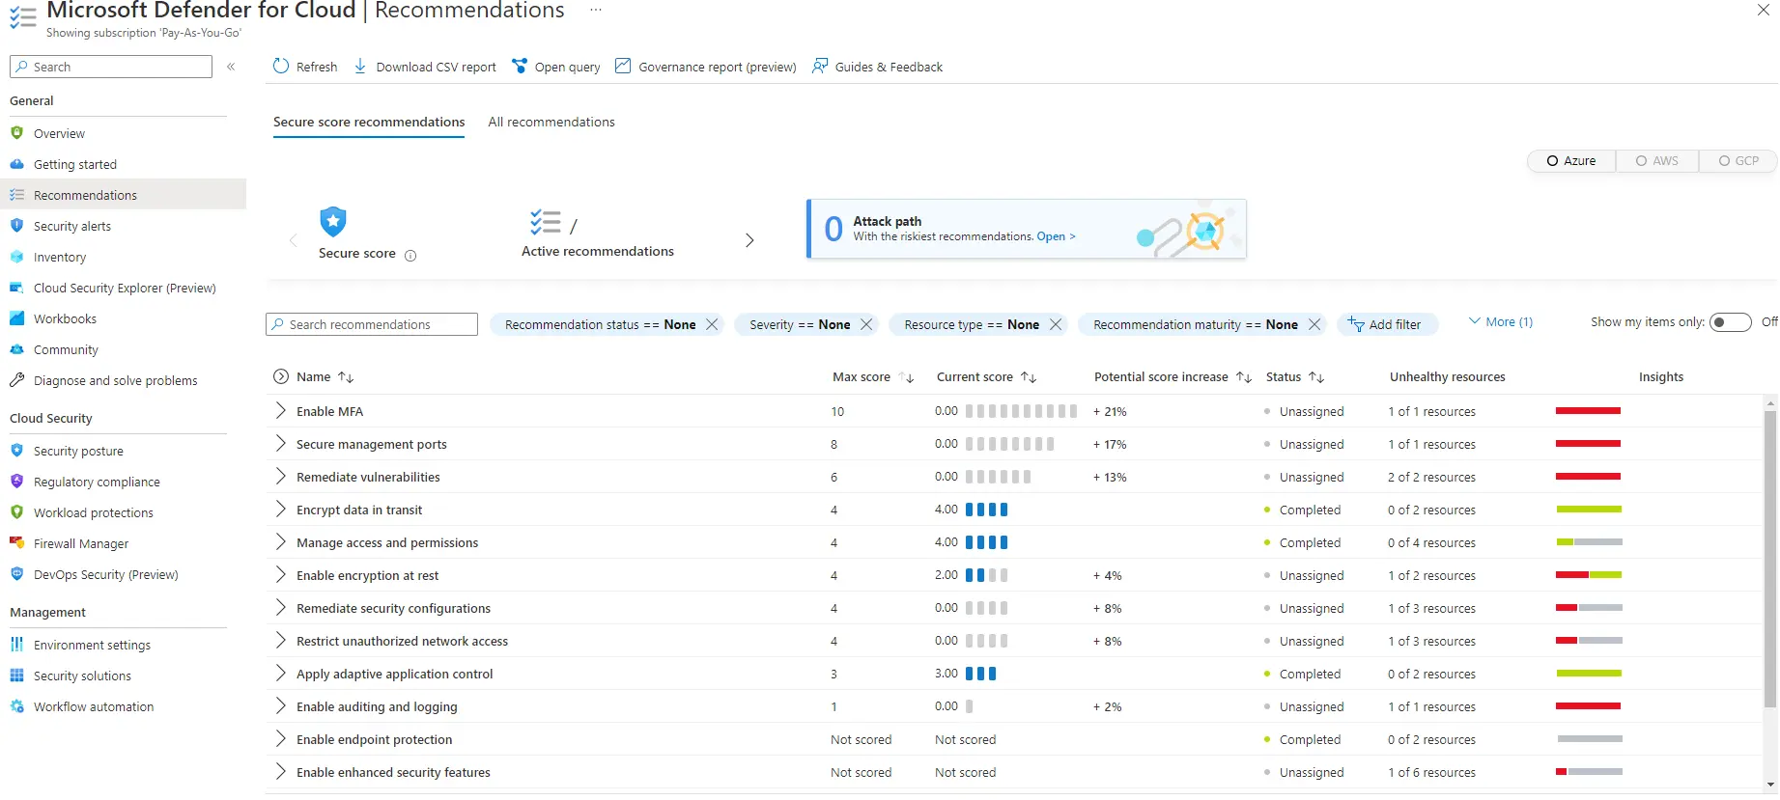Click the Search recommendations field
This screenshot has height=800, width=1780.
372,324
